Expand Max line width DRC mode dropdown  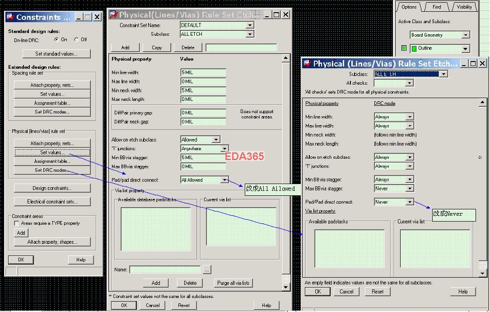pyautogui.click(x=410, y=126)
